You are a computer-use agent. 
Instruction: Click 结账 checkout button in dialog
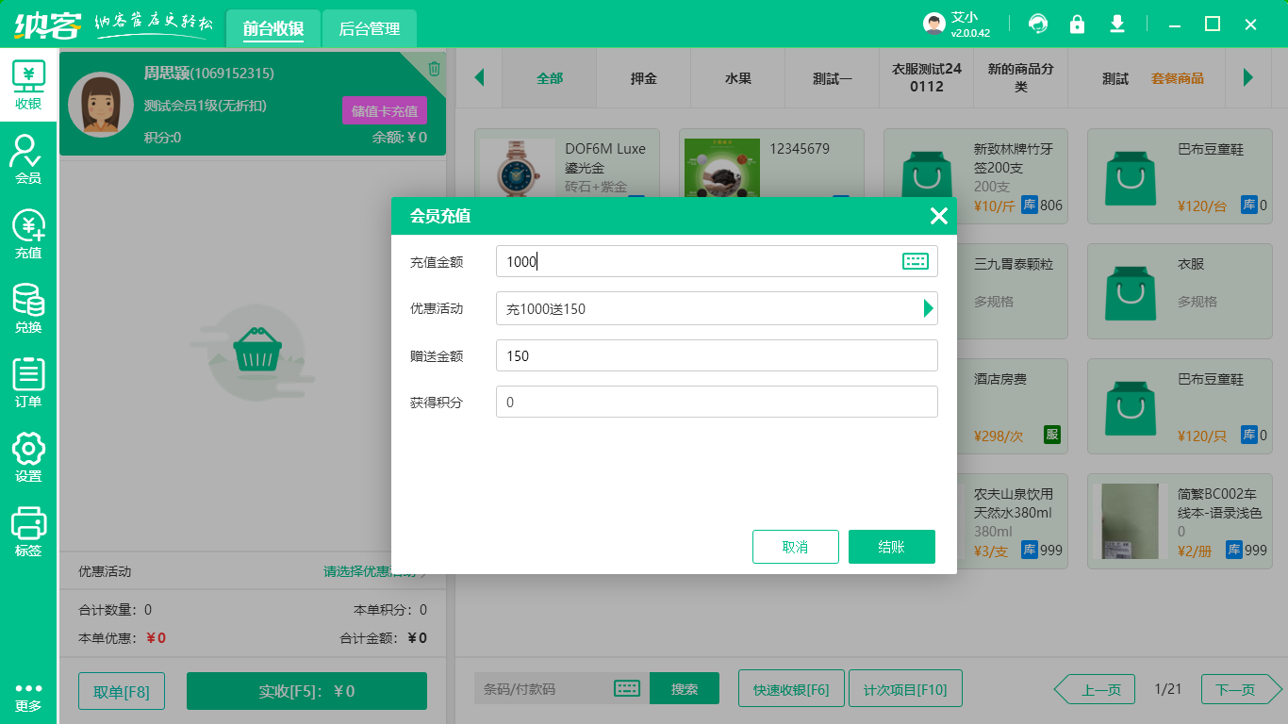[x=892, y=547]
